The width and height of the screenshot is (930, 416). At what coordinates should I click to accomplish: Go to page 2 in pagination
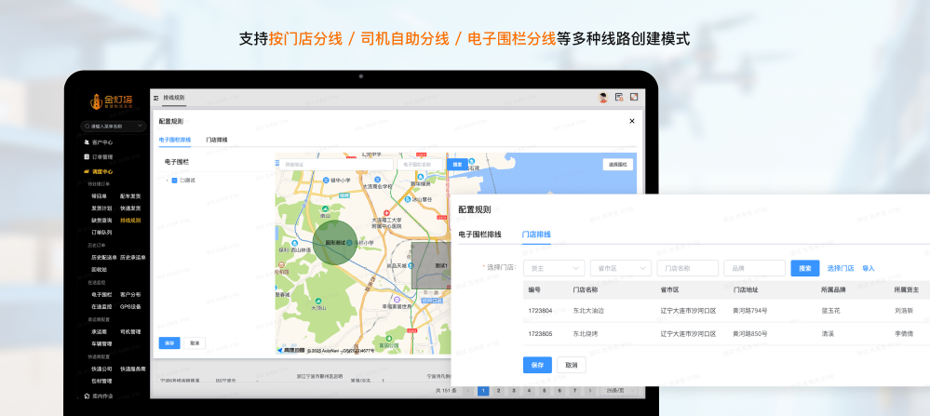(499, 391)
